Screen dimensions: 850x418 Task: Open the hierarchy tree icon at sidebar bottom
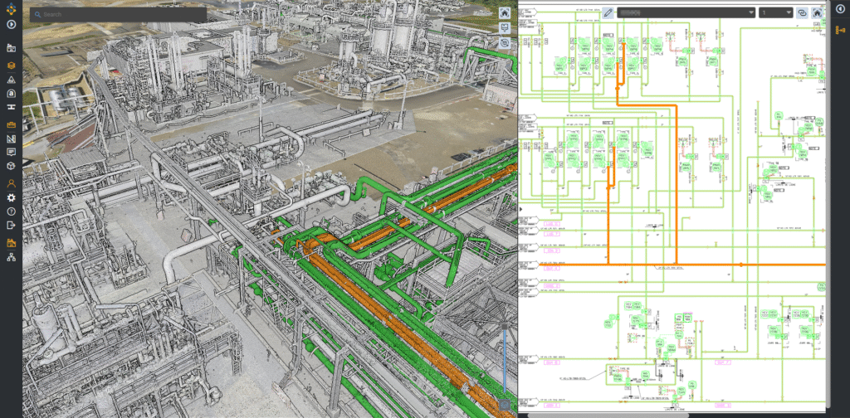pos(12,259)
